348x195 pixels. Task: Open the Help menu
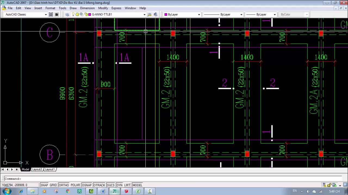click(x=143, y=8)
